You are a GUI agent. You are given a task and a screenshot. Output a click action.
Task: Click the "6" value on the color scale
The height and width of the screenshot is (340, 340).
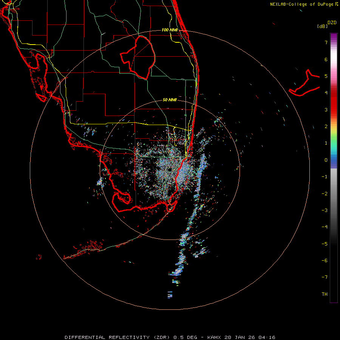click(326, 59)
